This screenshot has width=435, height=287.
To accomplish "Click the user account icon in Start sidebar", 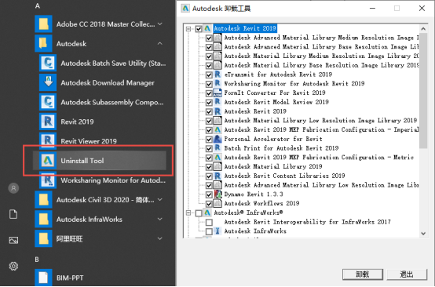I will click(13, 188).
